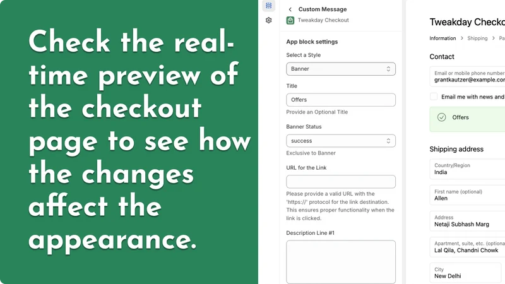505x284 pixels.
Task: Click the Address field Netaji Subhash Marg
Action: [467, 221]
